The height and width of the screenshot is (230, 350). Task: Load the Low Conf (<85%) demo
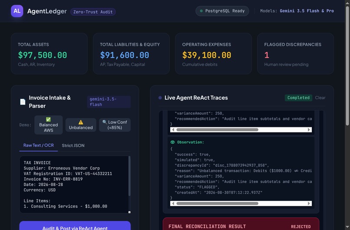pyautogui.click(x=115, y=125)
